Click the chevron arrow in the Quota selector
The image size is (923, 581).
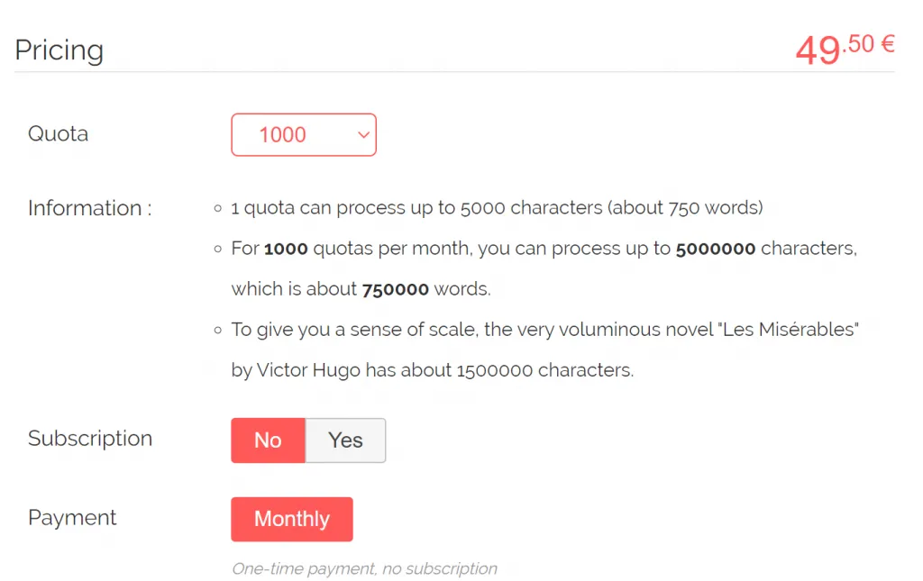tap(363, 134)
